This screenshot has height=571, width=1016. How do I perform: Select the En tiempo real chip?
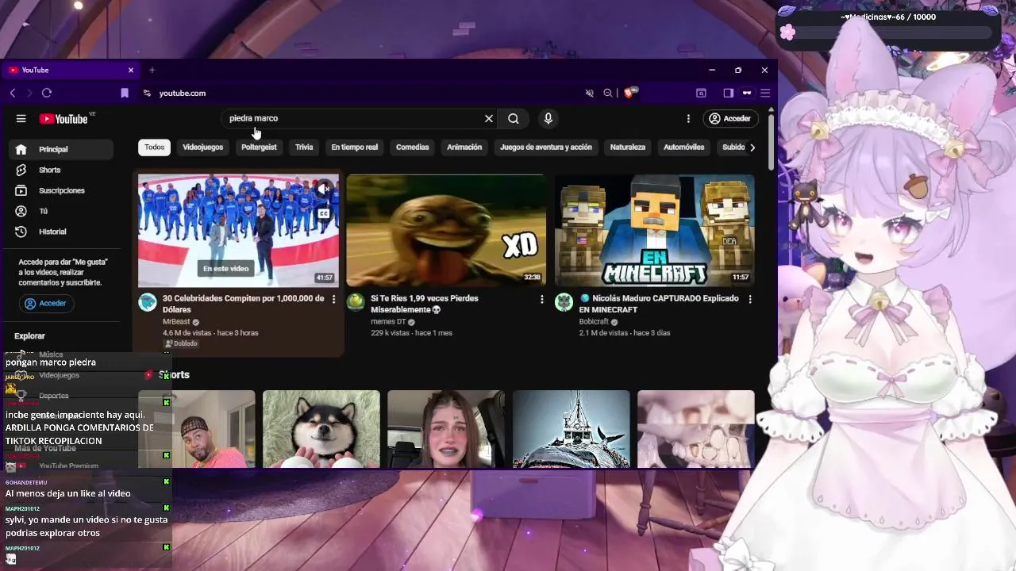(x=354, y=148)
